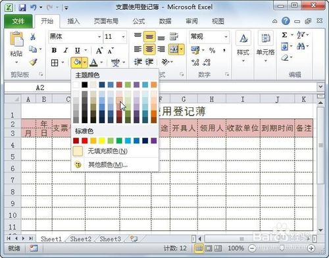Viewport: 329px width, 258px height.
Task: Expand the Merge and Center dropdown arrow
Action: coord(182,49)
